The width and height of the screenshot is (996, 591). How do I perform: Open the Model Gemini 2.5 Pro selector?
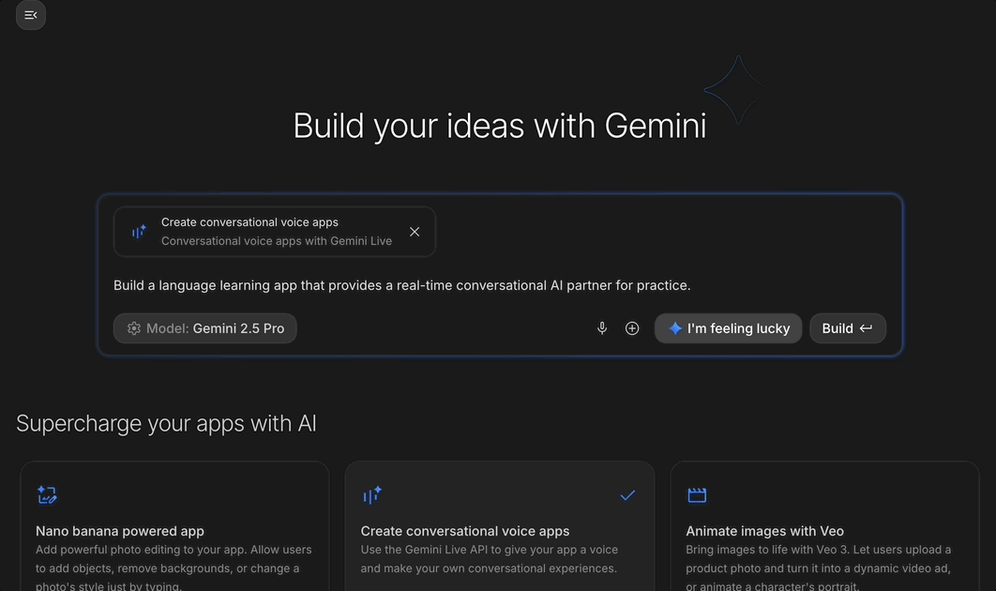pos(205,328)
